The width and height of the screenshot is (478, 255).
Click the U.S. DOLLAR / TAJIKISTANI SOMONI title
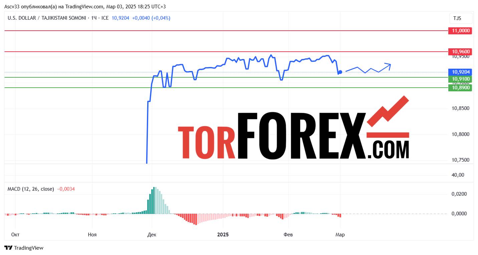(x=46, y=18)
